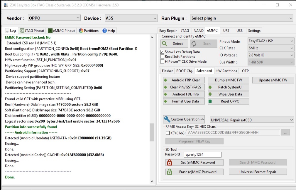Open the BOOT Cfg. sub-tab

pyautogui.click(x=185, y=71)
